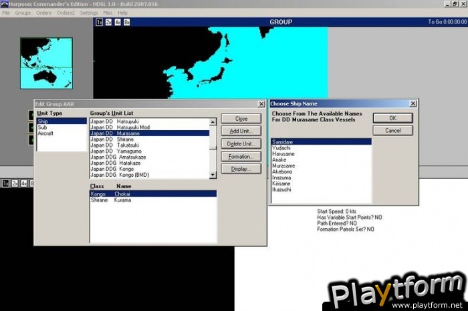Open the File menu
The image size is (468, 311).
tap(6, 13)
